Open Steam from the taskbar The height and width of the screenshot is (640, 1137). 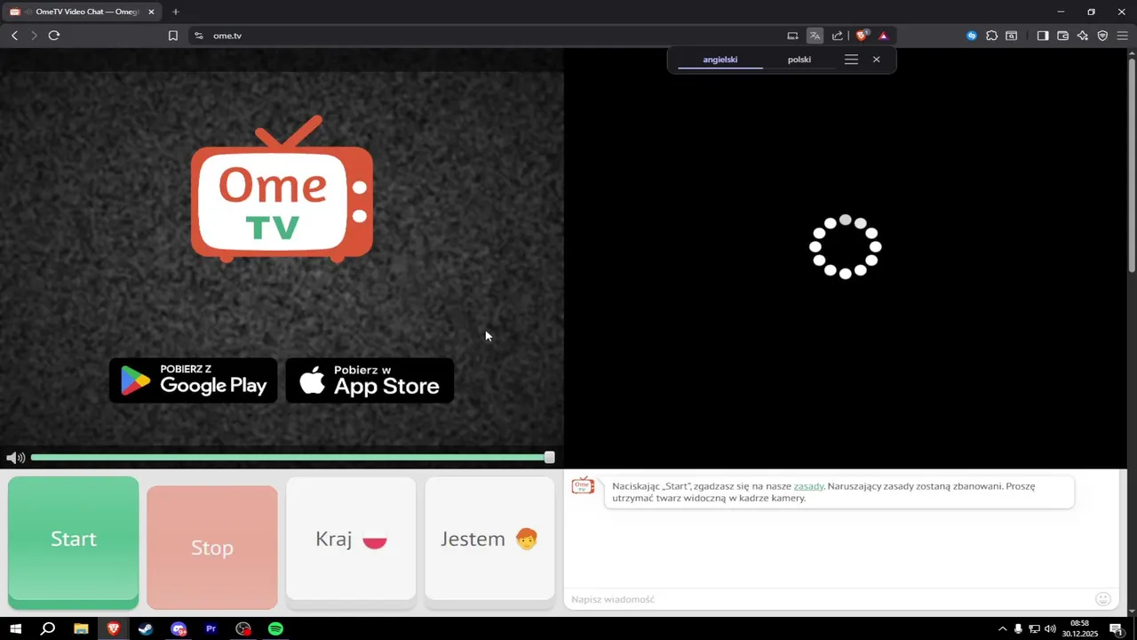[x=146, y=628]
